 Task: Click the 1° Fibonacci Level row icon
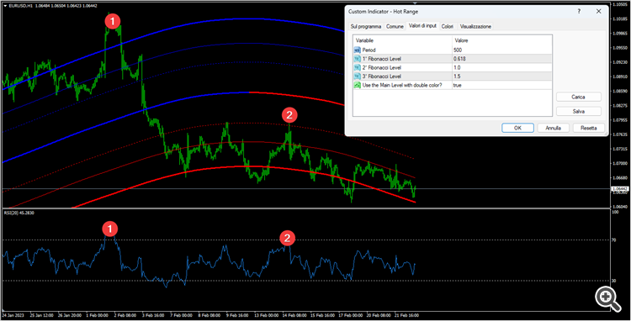[x=357, y=59]
